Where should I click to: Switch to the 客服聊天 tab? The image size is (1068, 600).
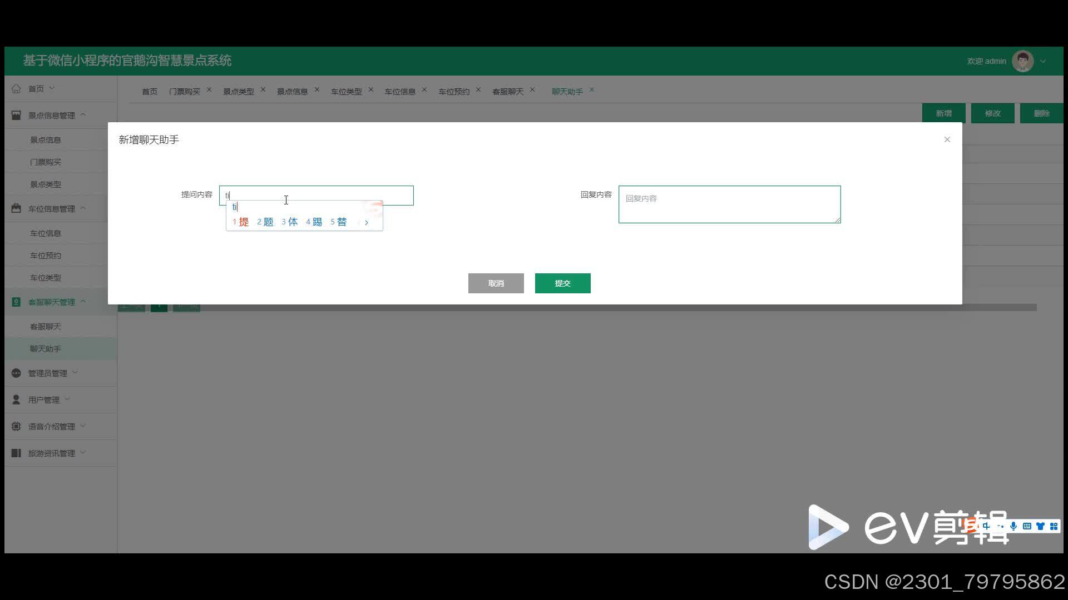(507, 91)
